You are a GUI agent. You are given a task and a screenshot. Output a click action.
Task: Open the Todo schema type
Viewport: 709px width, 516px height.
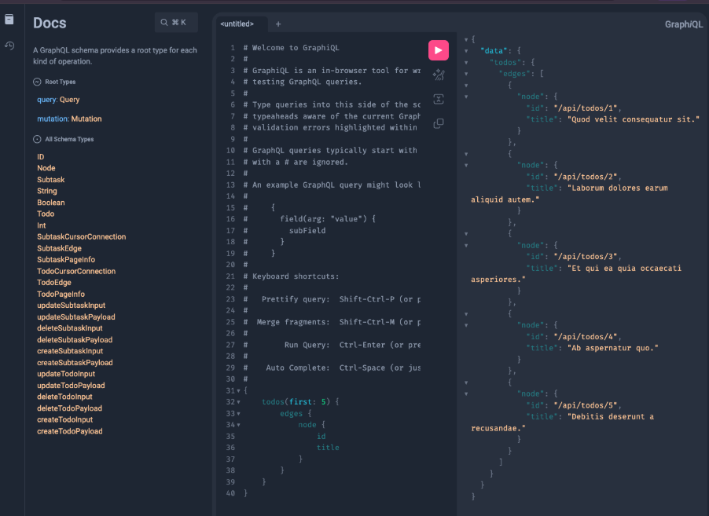click(46, 214)
